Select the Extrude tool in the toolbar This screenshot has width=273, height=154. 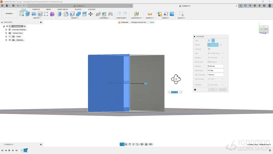click(28, 14)
